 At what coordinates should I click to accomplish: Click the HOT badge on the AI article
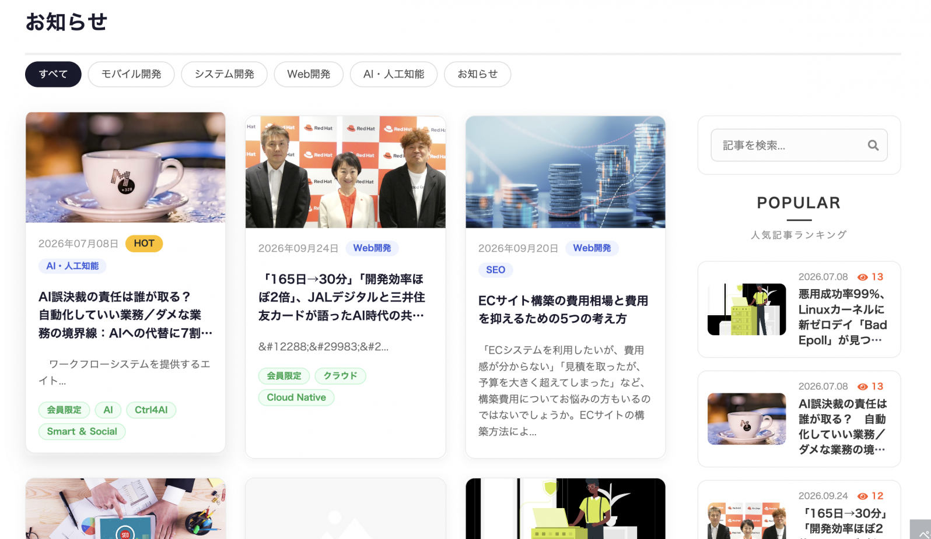(144, 244)
